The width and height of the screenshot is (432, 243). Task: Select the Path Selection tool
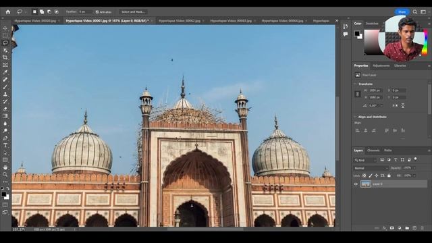pos(5,153)
